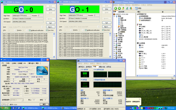Viewport: 176px width, 110px height.
Task: Toggle Additional notification checkbox in GO - 0 window
Action: click(30, 31)
